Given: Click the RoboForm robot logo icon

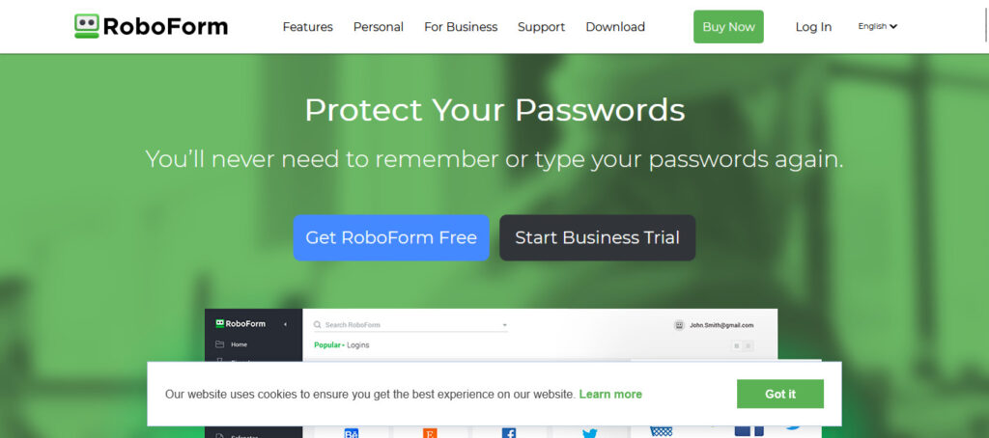Looking at the screenshot, I should 86,26.
